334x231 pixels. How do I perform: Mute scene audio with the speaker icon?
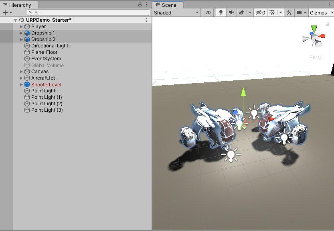pos(231,12)
